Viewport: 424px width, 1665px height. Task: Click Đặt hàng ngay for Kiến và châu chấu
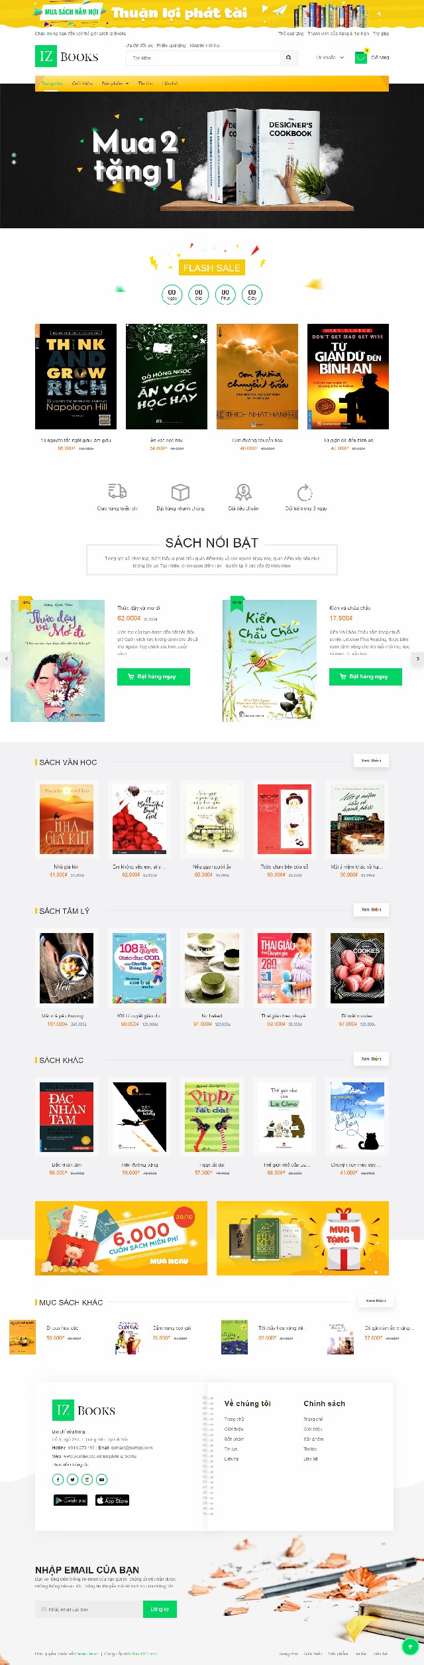366,676
